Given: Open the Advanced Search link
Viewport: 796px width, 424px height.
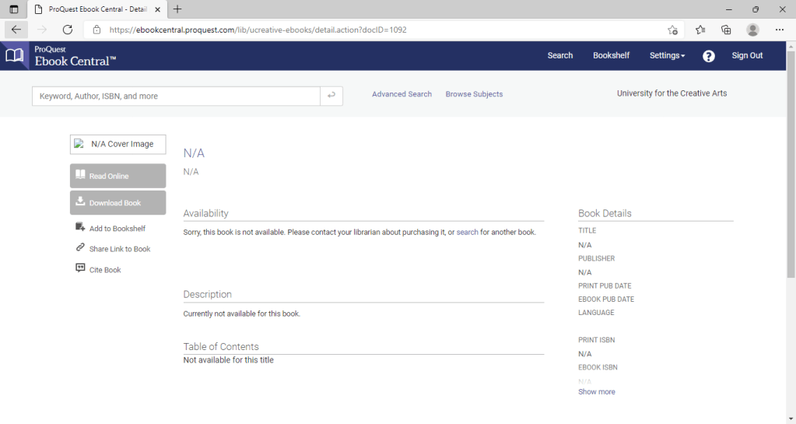Looking at the screenshot, I should (402, 94).
